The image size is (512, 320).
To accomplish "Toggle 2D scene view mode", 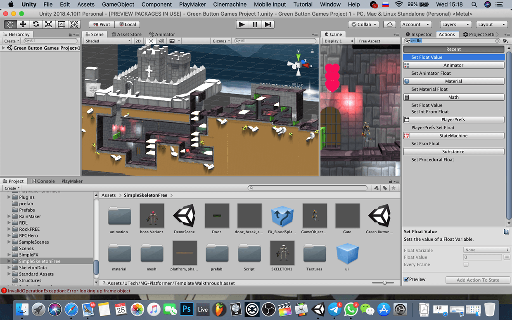I will click(138, 41).
